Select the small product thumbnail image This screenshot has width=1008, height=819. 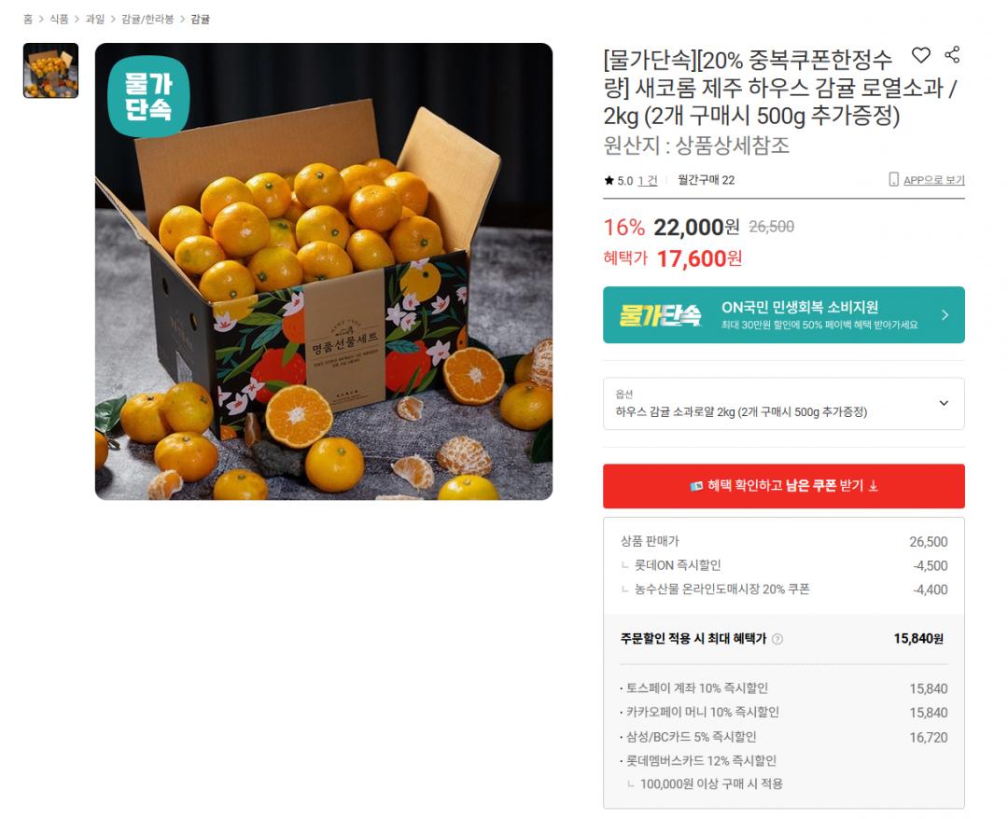[x=50, y=71]
